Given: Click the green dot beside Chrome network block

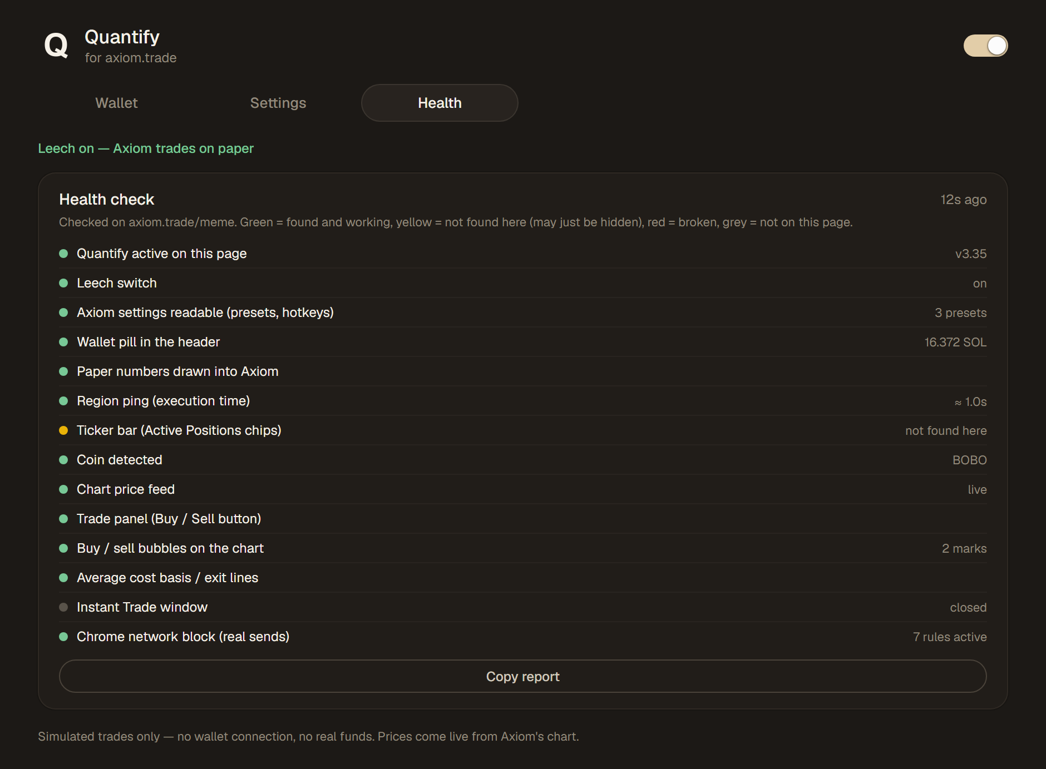Looking at the screenshot, I should [x=63, y=637].
